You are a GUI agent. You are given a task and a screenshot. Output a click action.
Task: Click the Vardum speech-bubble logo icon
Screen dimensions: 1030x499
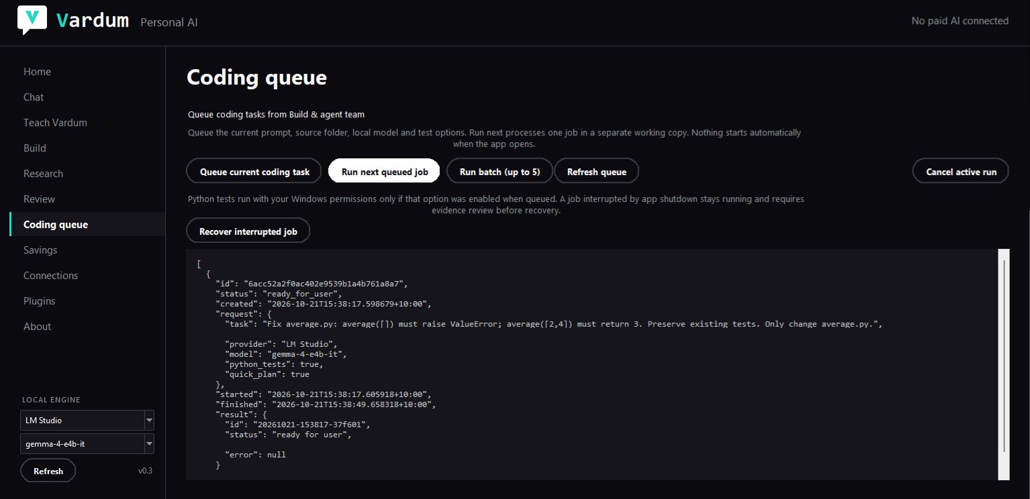click(x=32, y=20)
